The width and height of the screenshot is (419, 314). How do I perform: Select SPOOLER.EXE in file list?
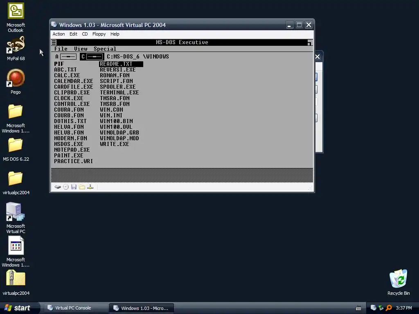(118, 87)
